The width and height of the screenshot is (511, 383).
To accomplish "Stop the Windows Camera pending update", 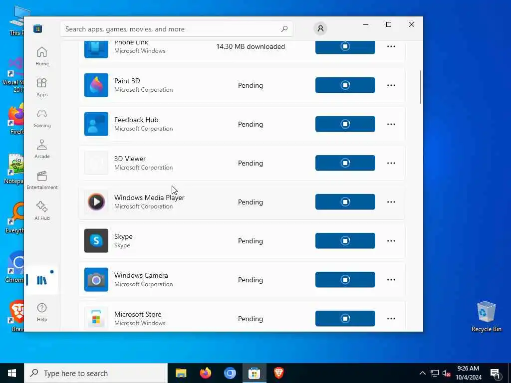I will 345,280.
